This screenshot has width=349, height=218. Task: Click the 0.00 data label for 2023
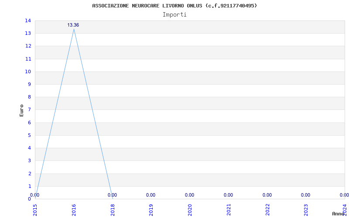click(x=306, y=195)
